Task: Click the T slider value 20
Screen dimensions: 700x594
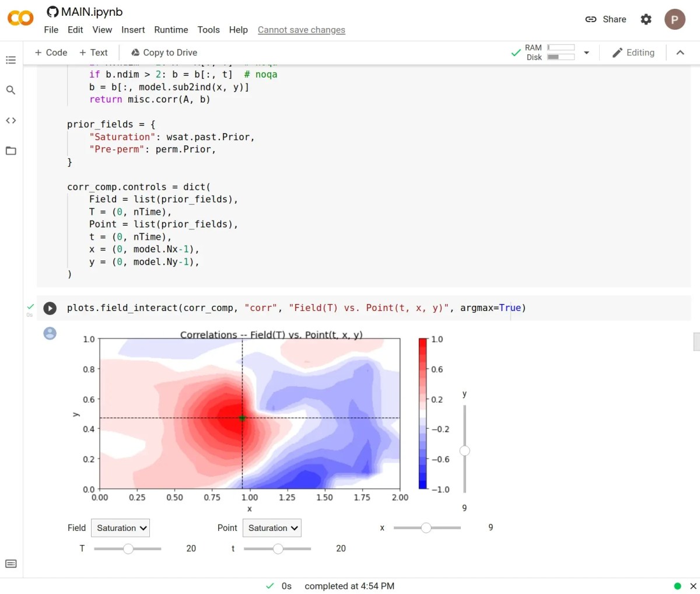Action: point(191,548)
